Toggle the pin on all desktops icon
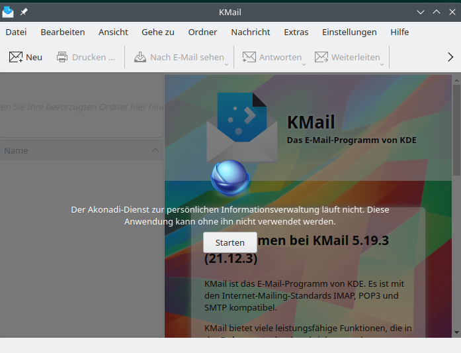 24,12
